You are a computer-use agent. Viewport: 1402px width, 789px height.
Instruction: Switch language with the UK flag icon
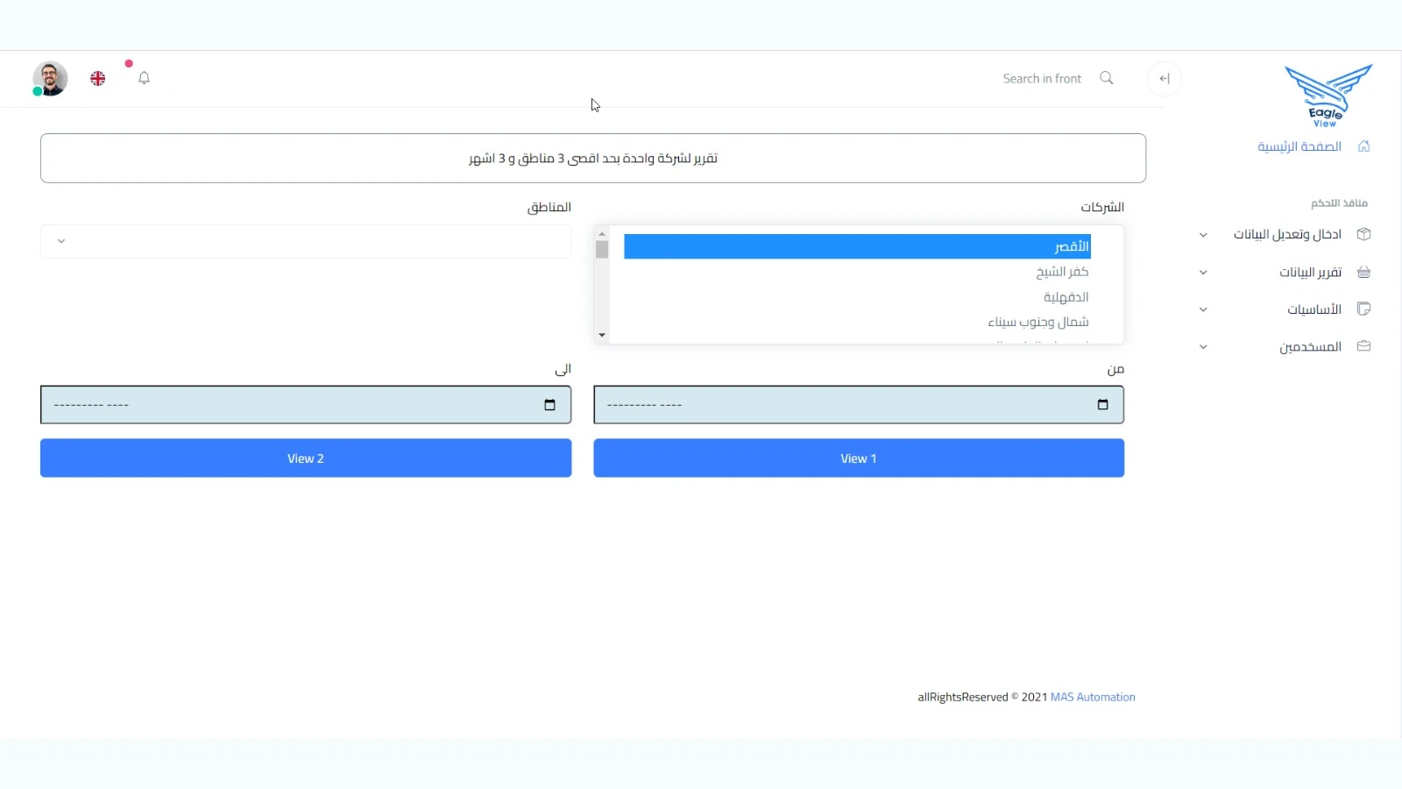(x=98, y=79)
